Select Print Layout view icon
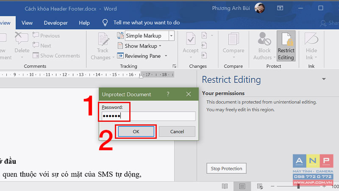The height and width of the screenshot is (191, 339). 242,186
